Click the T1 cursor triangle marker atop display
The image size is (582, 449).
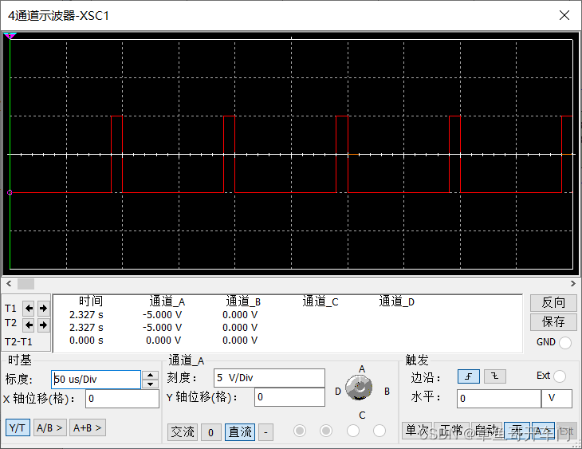[x=10, y=36]
